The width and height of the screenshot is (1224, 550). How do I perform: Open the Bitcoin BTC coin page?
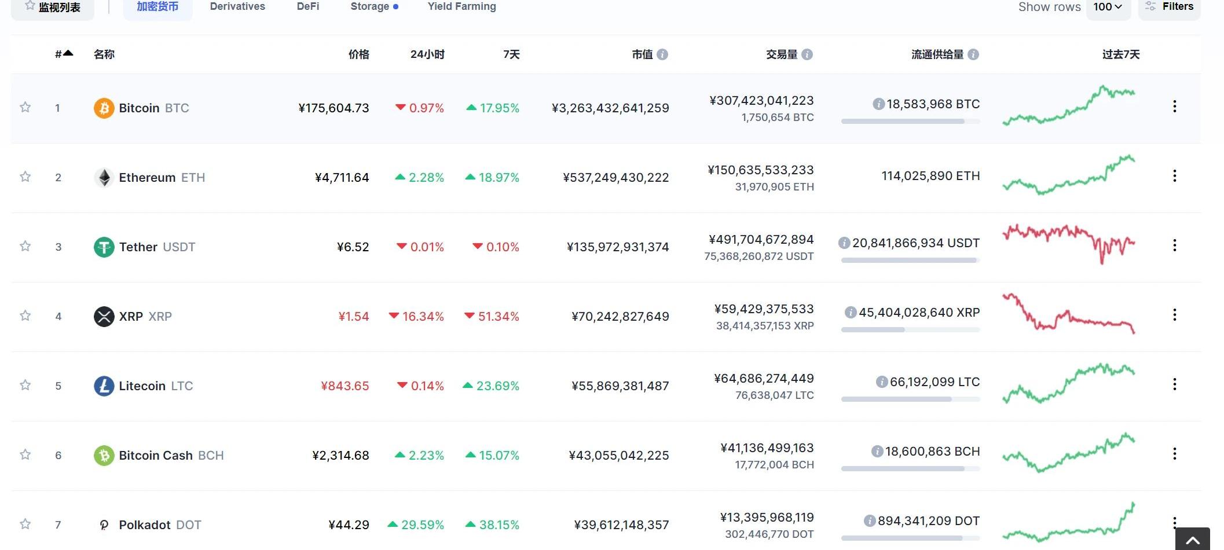(154, 108)
